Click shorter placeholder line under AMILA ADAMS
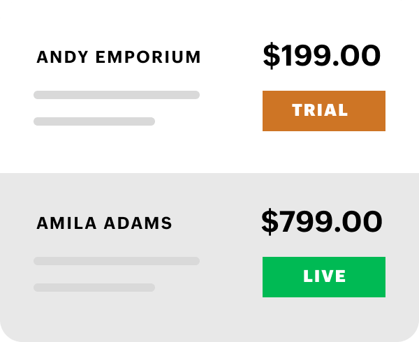419x342 pixels. [94, 288]
